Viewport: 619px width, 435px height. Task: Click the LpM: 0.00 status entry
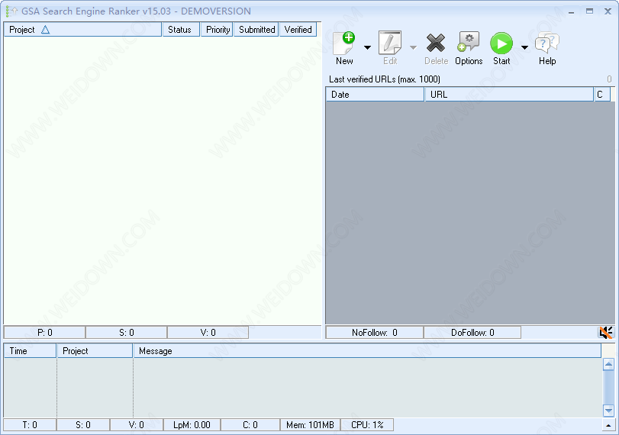tap(192, 425)
